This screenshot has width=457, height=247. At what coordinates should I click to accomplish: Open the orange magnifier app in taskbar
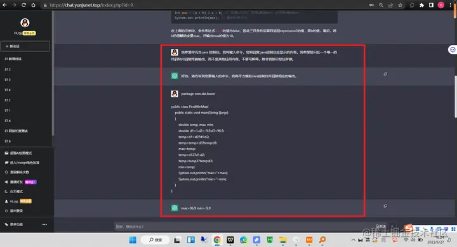click(x=322, y=240)
